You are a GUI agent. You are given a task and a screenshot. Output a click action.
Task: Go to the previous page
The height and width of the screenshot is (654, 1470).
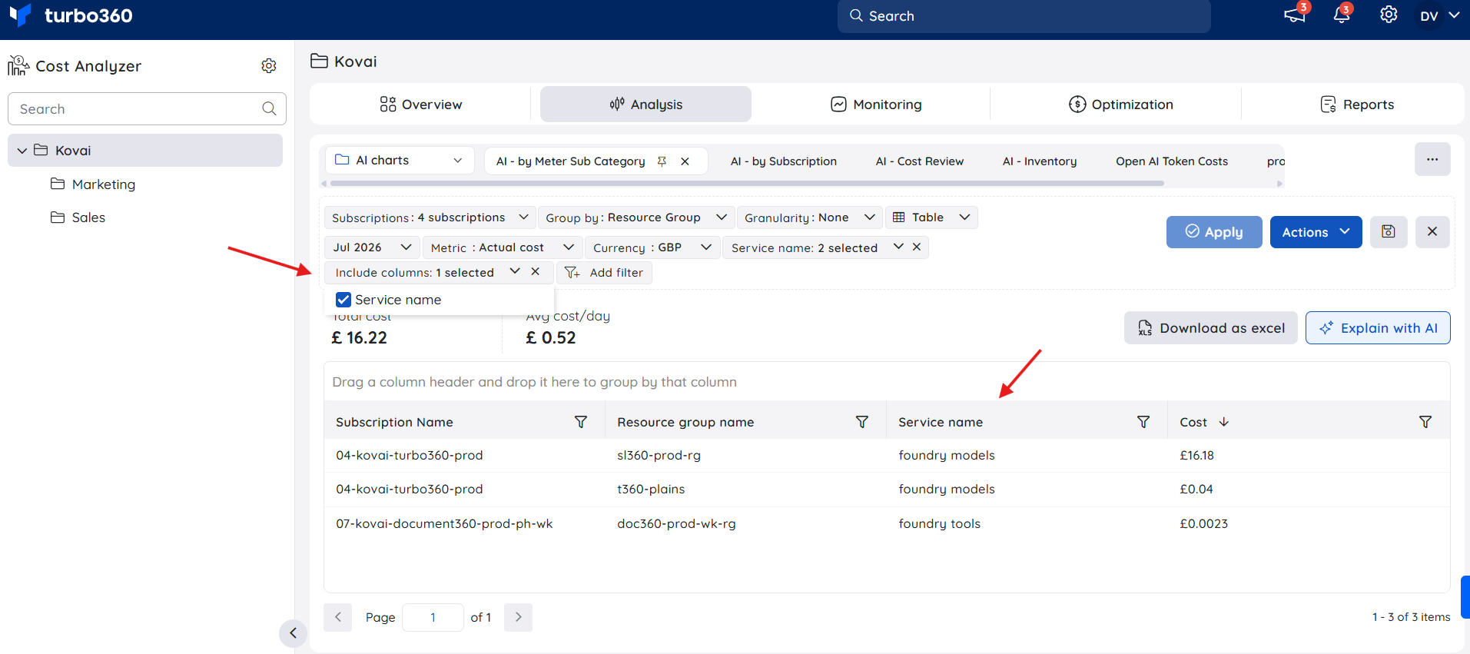(x=338, y=617)
